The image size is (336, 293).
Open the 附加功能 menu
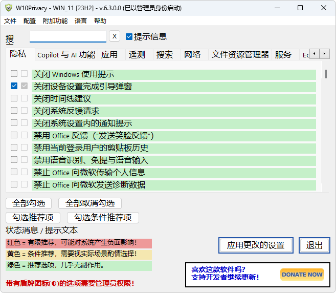click(55, 21)
